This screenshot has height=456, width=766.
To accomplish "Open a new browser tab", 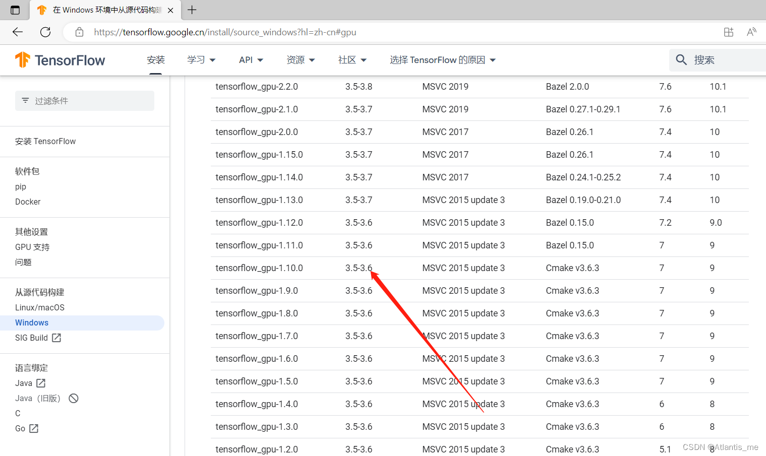I will [192, 10].
